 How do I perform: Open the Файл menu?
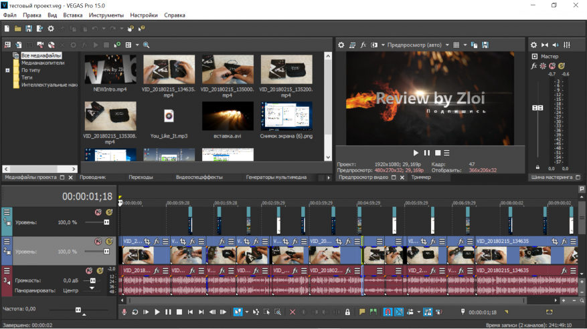[10, 15]
